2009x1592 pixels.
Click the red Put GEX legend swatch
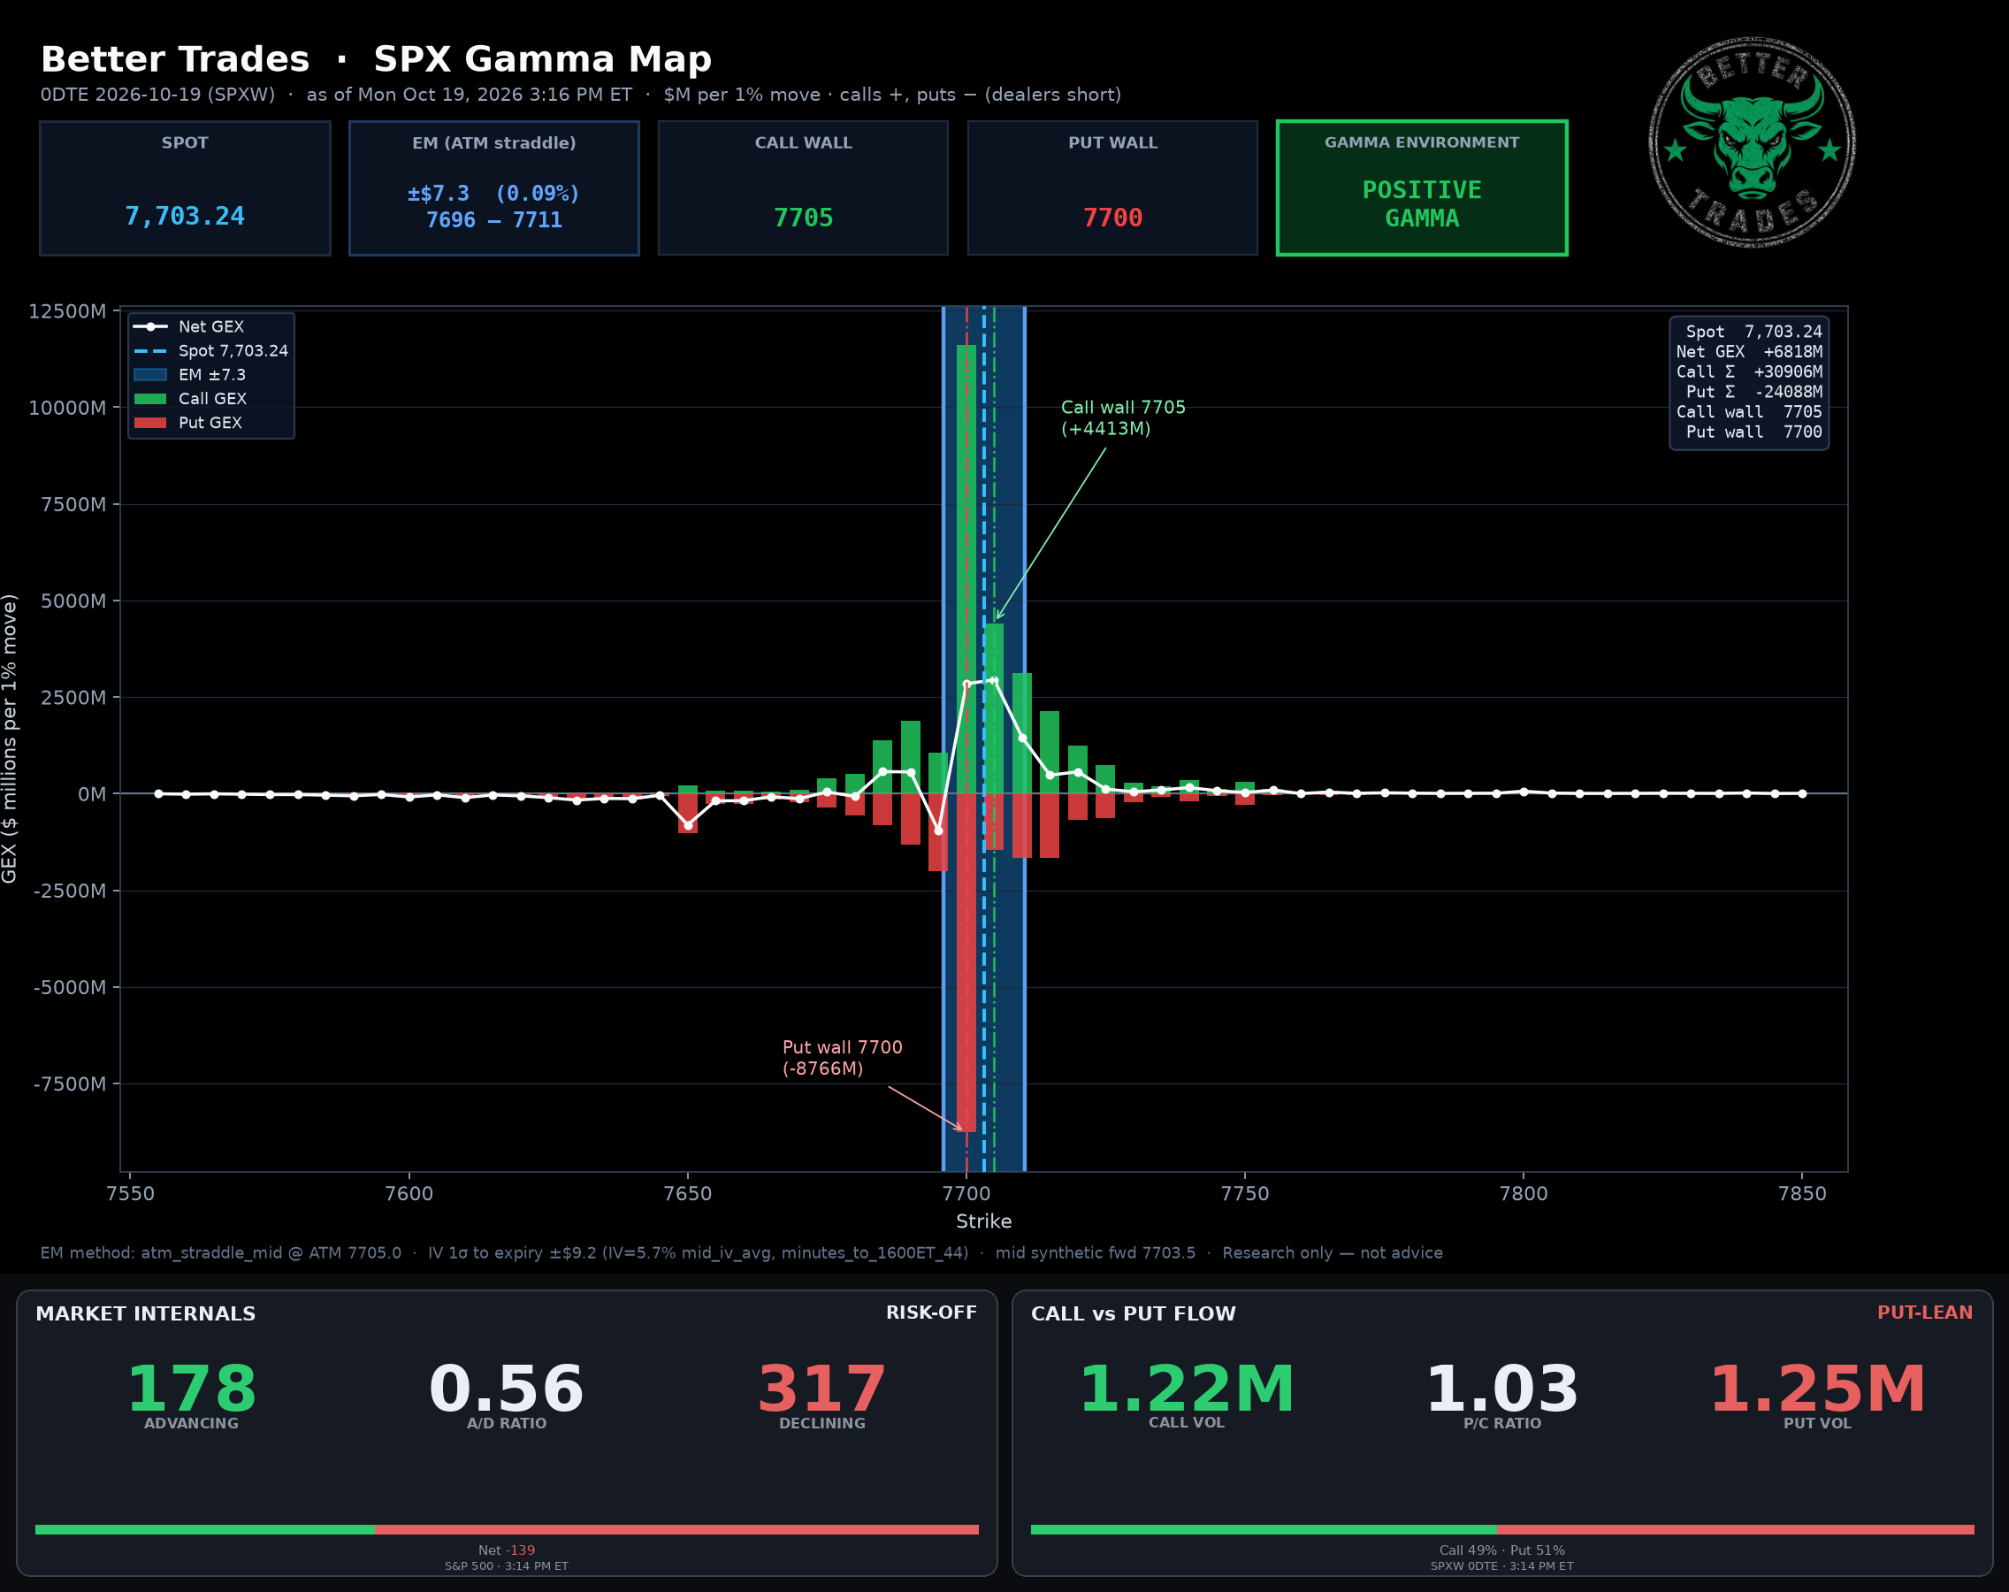pos(150,423)
